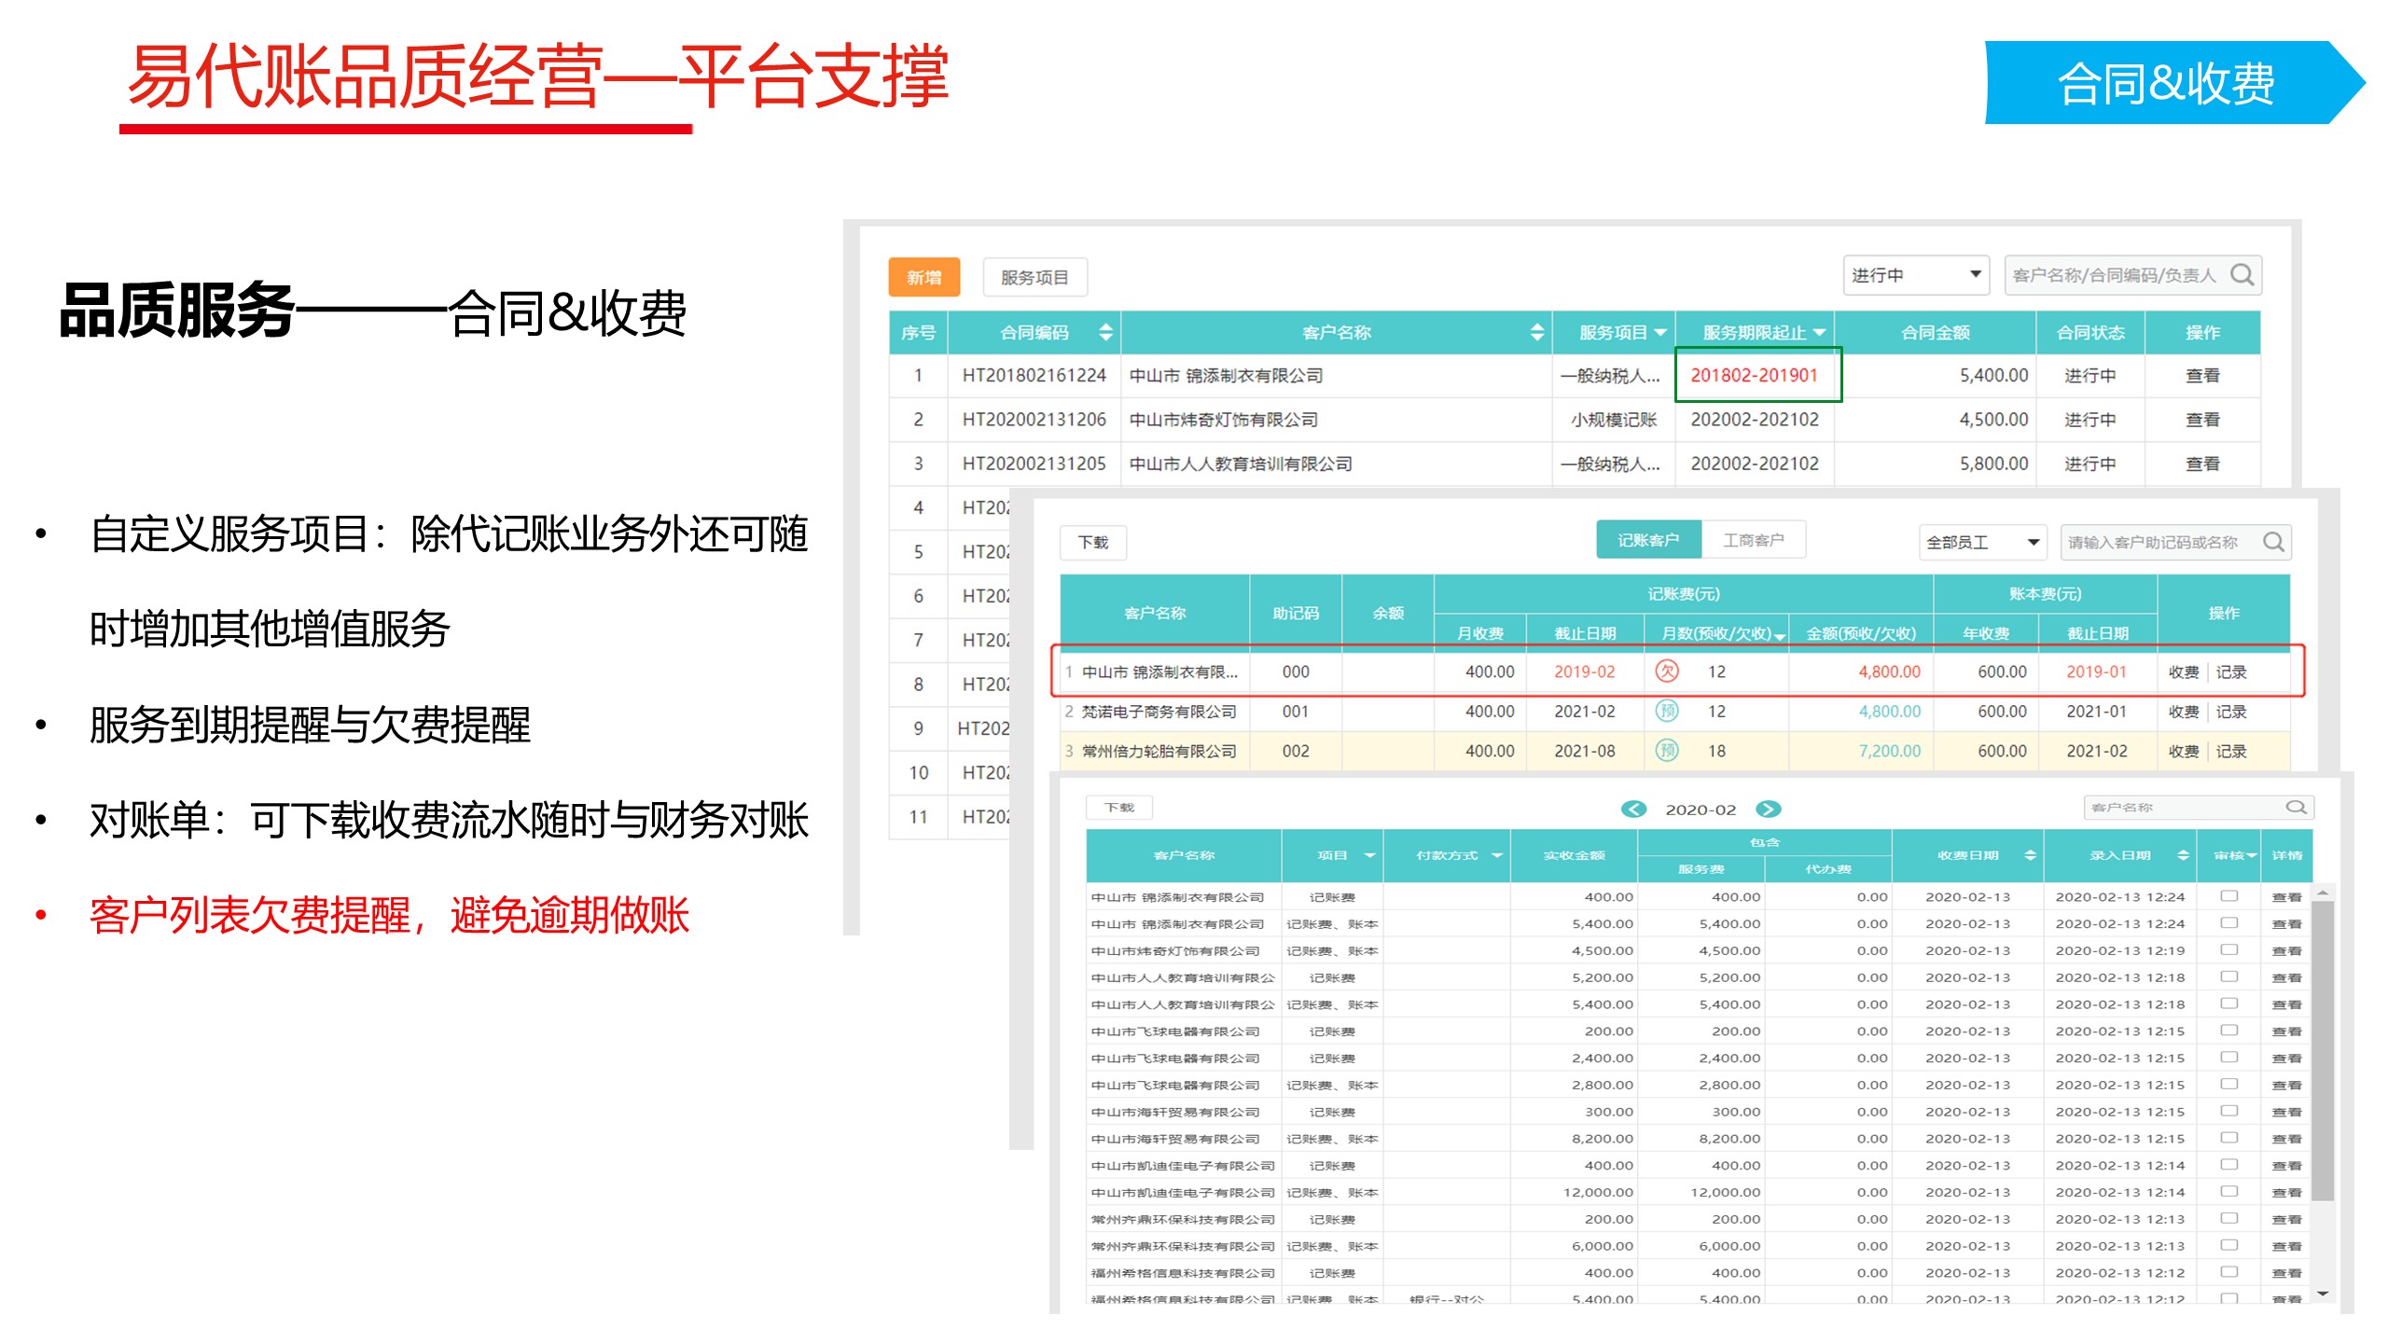2388x1343 pixels.
Task: Click 预 prepaid icon in 梵诺电子商务 row
Action: [x=1667, y=711]
